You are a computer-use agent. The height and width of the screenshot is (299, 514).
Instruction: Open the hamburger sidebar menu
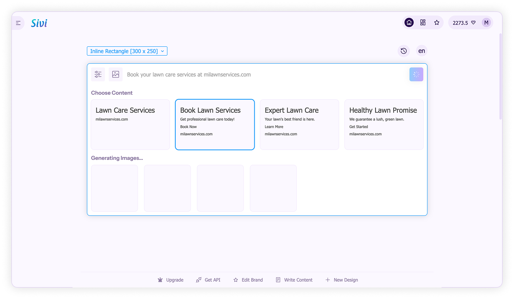pos(18,23)
